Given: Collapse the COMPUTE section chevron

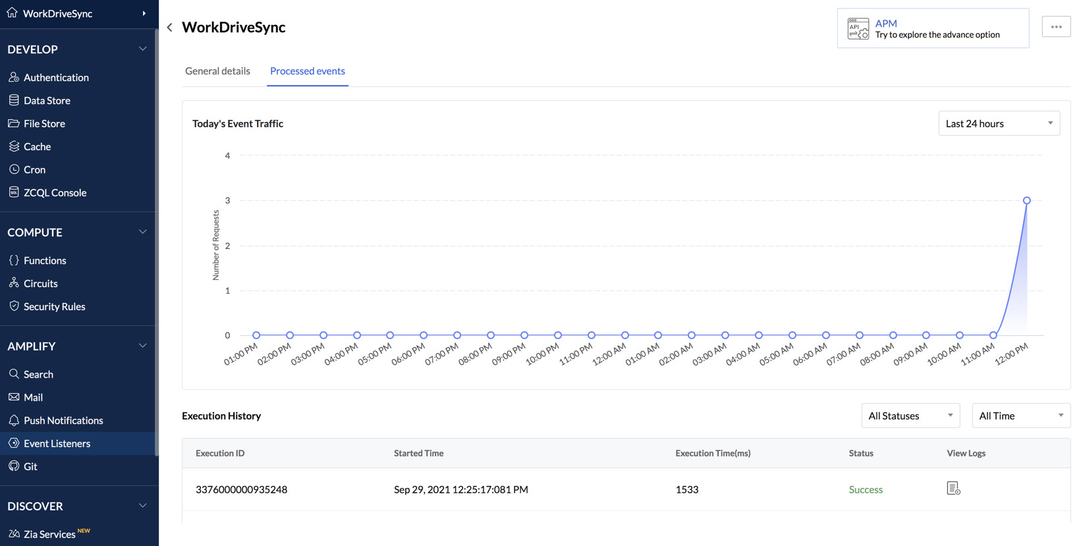Looking at the screenshot, I should [142, 232].
